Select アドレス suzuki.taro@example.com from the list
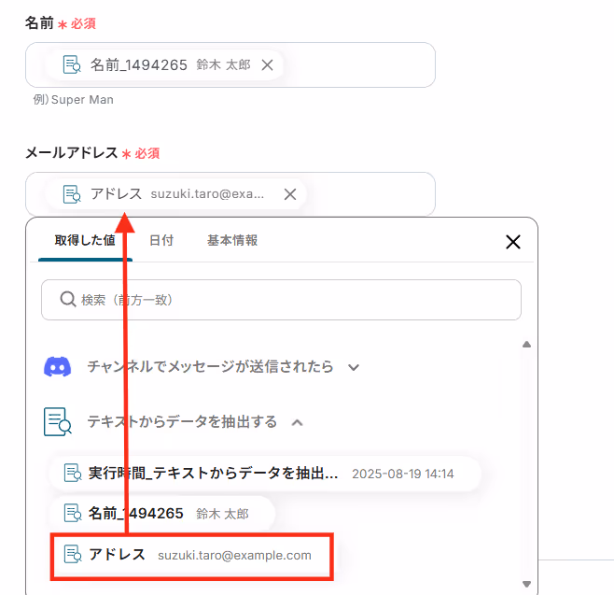This screenshot has height=595, width=614. click(192, 555)
